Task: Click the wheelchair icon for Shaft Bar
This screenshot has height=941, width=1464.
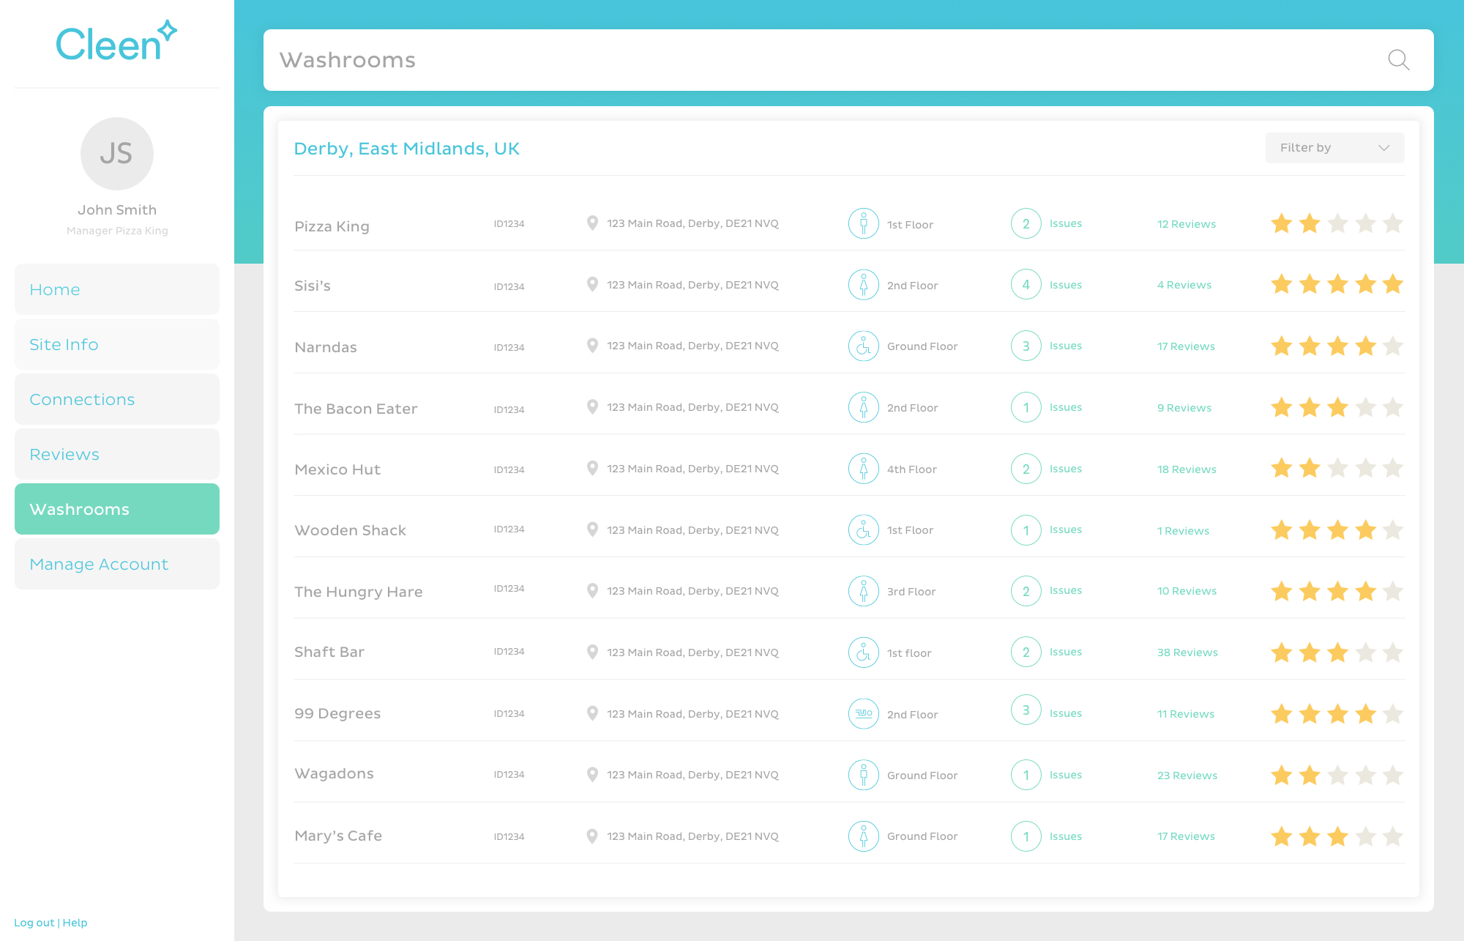Action: point(864,652)
